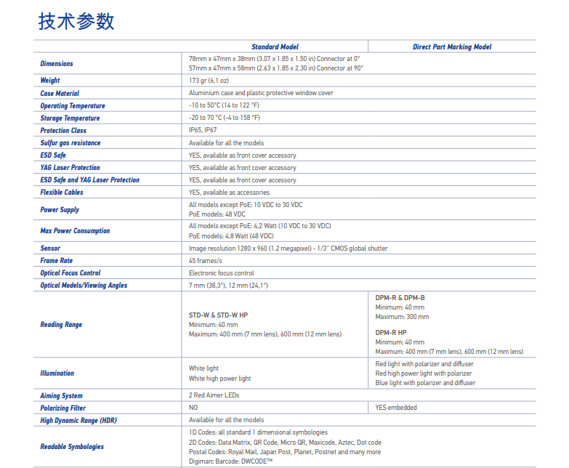
Task: Select the Dimensions row label
Action: 57,63
